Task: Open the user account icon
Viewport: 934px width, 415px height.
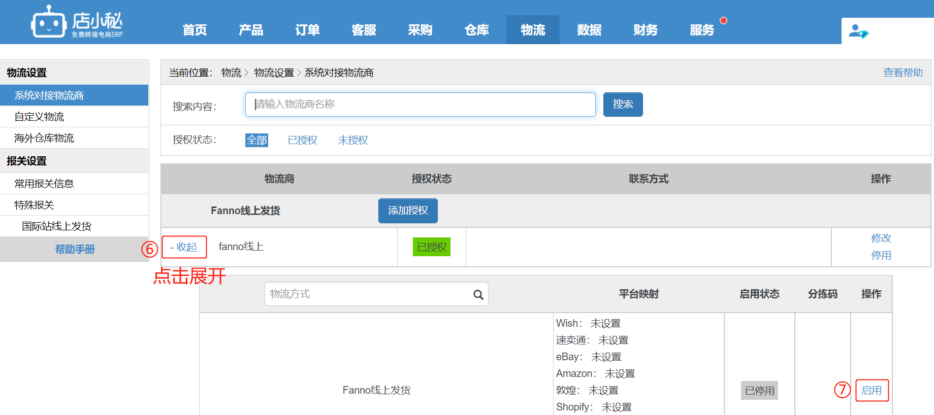Action: [858, 31]
